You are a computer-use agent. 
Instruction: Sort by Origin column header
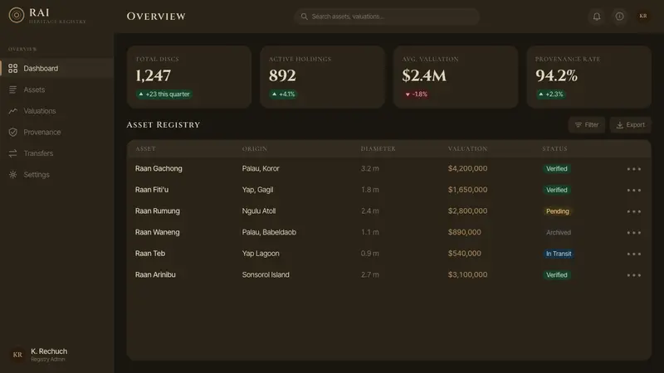click(x=255, y=149)
